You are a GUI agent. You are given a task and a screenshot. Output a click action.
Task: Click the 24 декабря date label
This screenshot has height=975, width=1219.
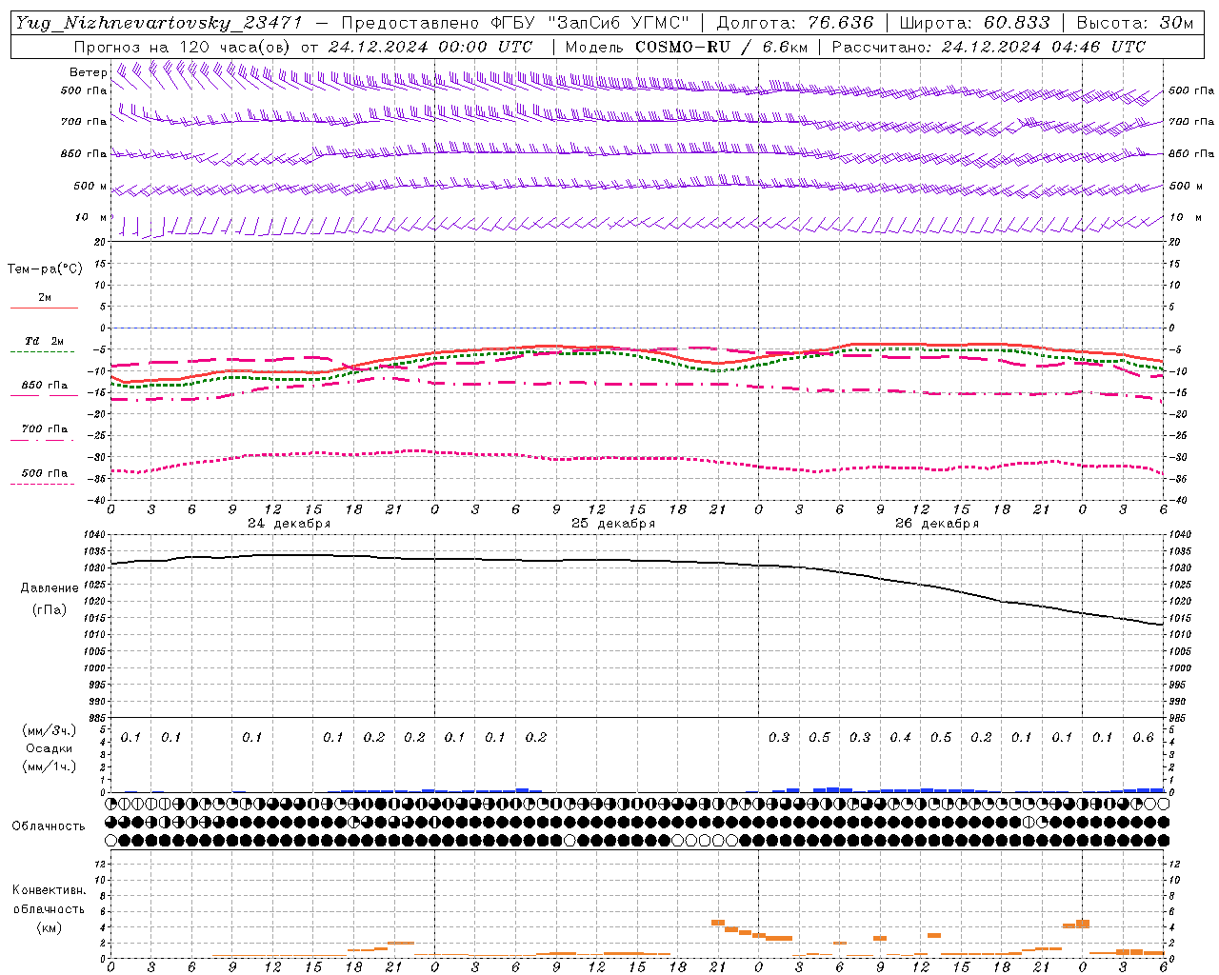click(290, 524)
